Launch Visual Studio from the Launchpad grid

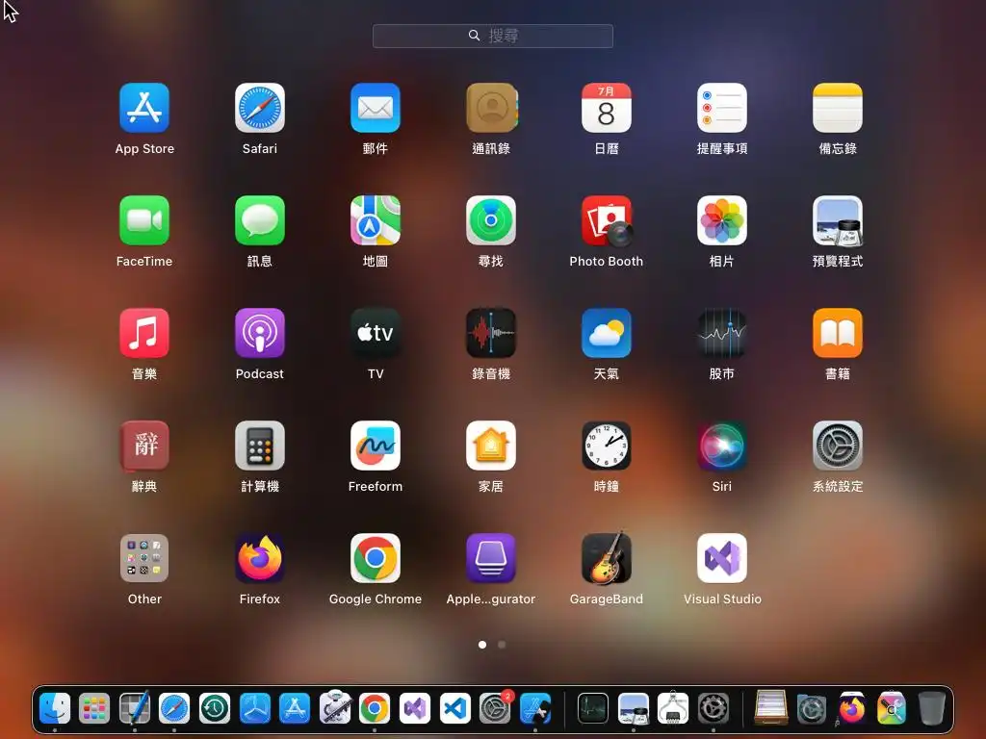pos(722,558)
